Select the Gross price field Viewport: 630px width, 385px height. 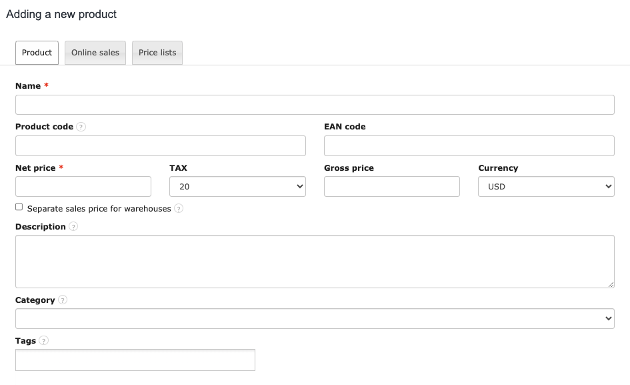(x=392, y=187)
